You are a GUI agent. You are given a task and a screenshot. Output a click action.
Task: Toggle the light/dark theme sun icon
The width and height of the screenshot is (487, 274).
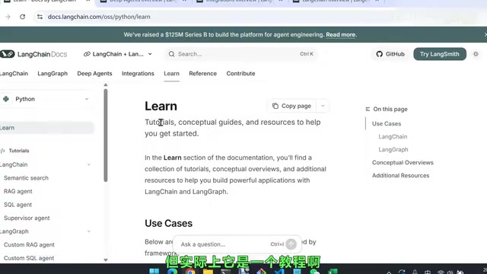[x=476, y=54]
